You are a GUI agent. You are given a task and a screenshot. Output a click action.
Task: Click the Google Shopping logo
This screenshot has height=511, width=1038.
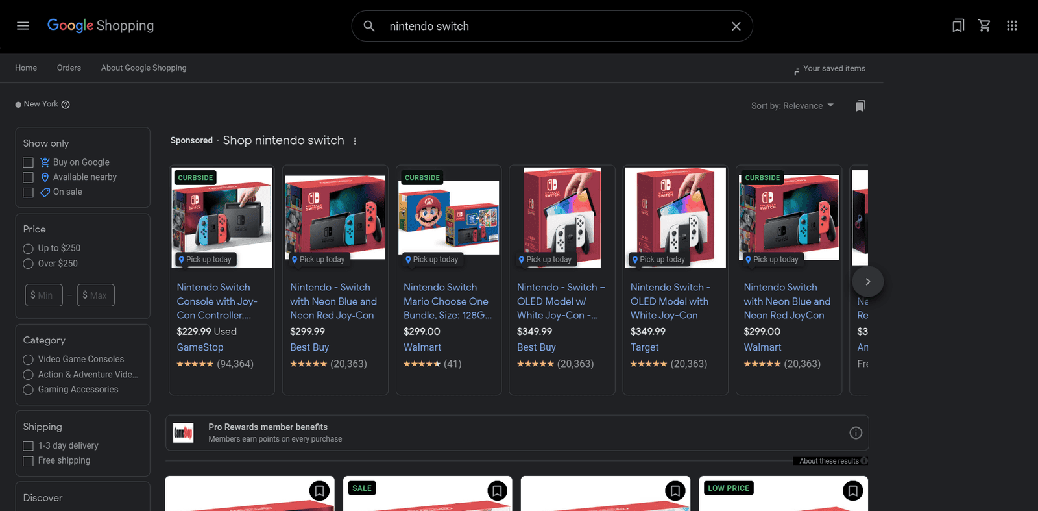pos(101,26)
